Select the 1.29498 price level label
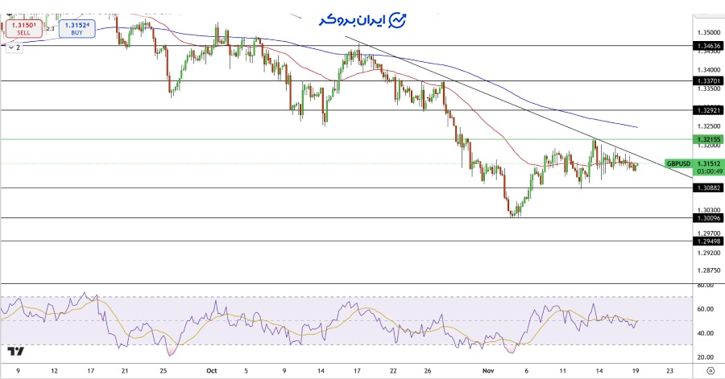Viewport: 725px width, 379px height. click(706, 241)
